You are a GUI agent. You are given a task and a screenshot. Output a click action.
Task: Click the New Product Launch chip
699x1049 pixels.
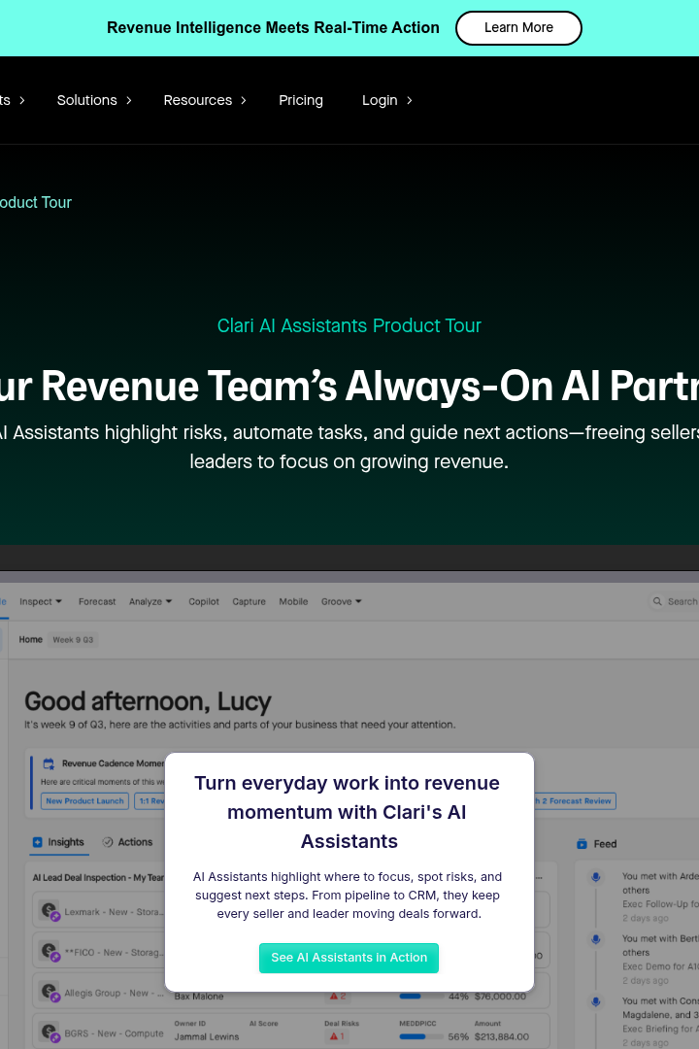(85, 800)
